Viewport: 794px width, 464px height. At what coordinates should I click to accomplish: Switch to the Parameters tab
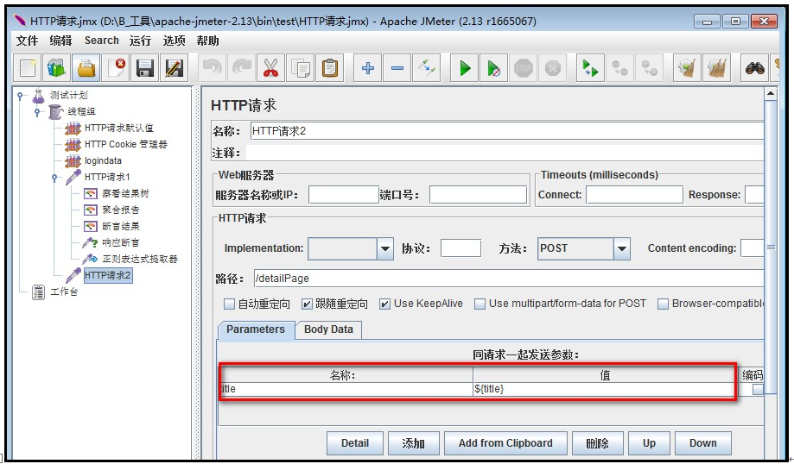256,329
